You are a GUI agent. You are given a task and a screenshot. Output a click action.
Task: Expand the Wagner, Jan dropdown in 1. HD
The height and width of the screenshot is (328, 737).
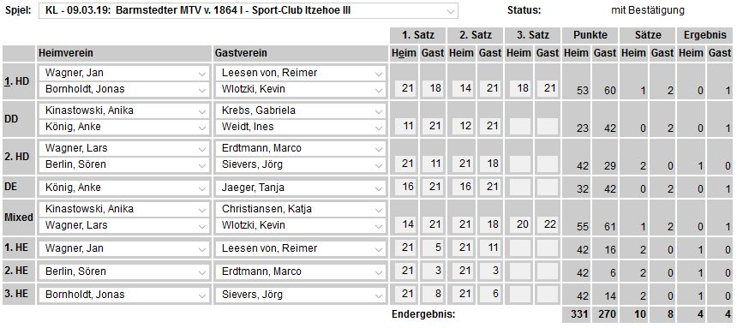pos(123,73)
